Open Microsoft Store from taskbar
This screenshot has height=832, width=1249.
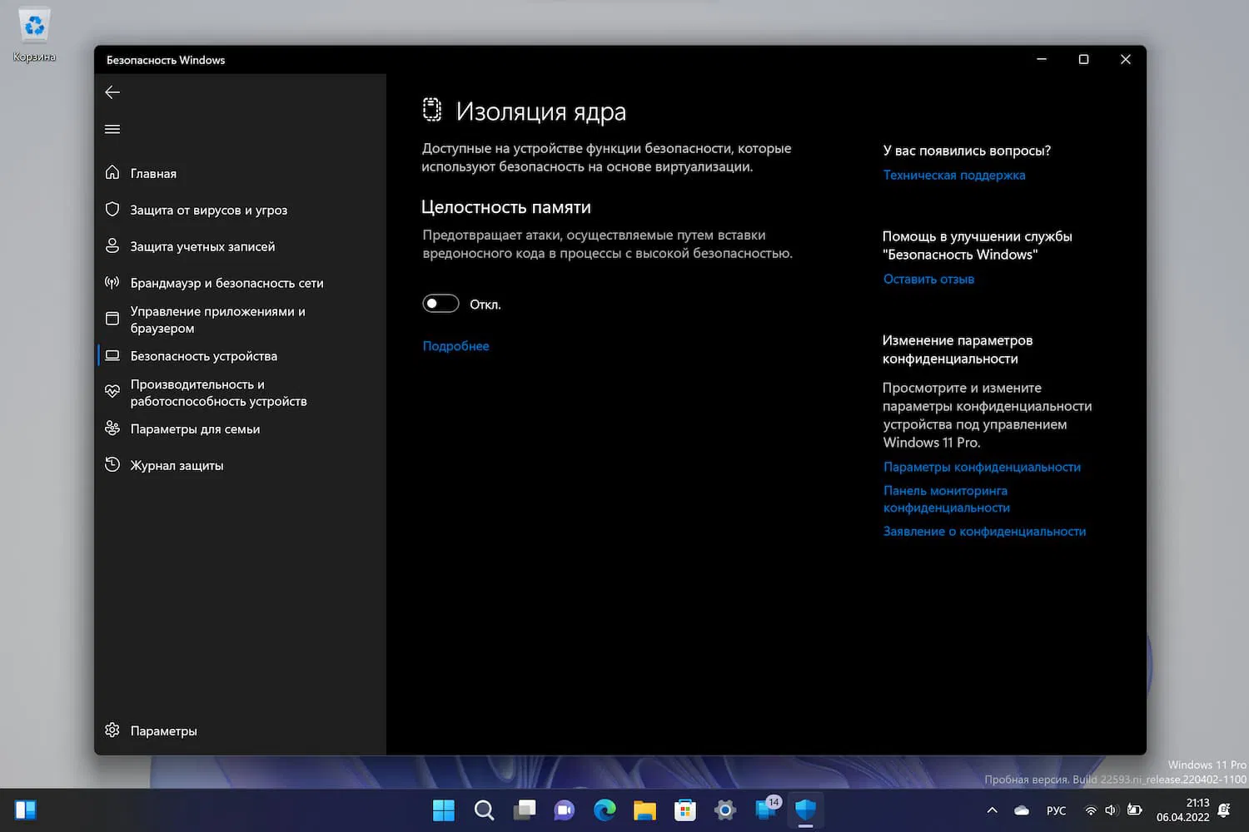(x=685, y=810)
